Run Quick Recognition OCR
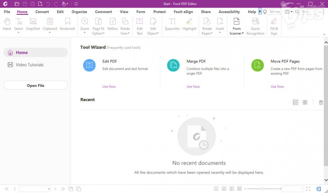The image size is (328, 193). click(x=255, y=27)
